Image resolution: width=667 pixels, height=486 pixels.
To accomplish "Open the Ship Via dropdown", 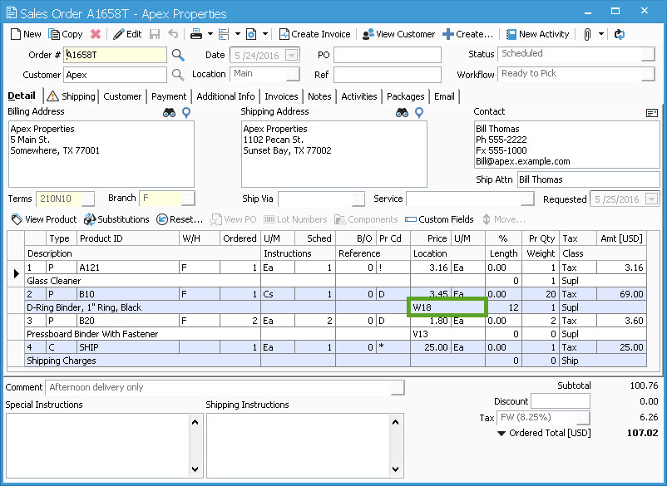I will [x=358, y=199].
